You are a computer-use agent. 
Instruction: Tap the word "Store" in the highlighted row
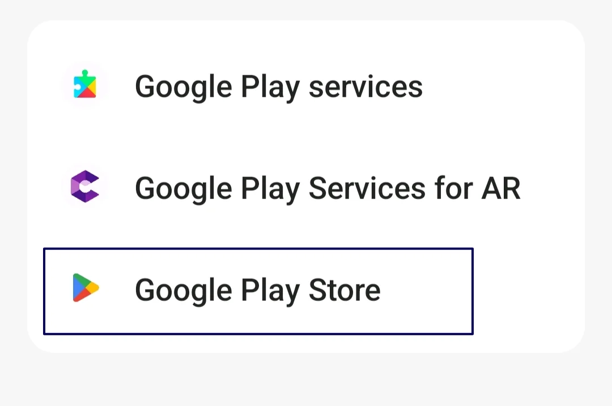345,290
